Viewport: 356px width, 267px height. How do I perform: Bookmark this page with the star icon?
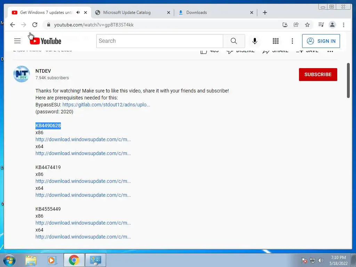pyautogui.click(x=307, y=25)
